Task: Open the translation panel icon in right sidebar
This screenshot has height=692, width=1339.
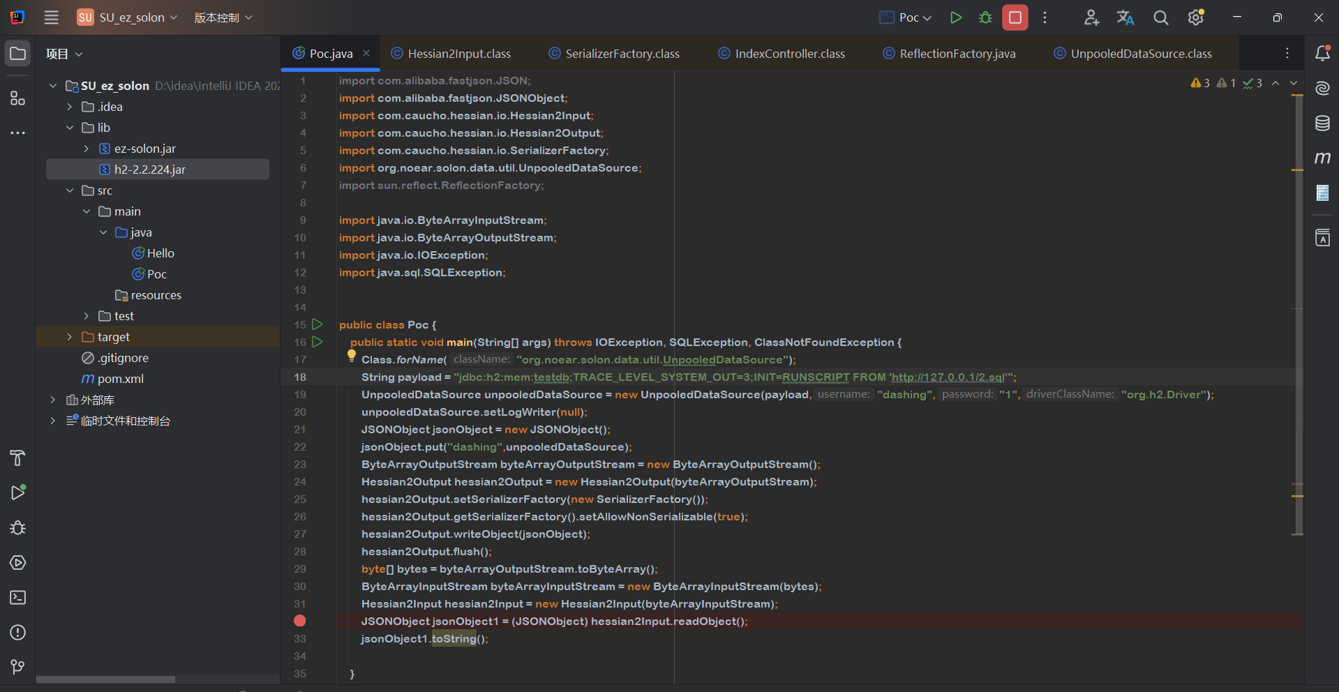Action: coord(1322,238)
